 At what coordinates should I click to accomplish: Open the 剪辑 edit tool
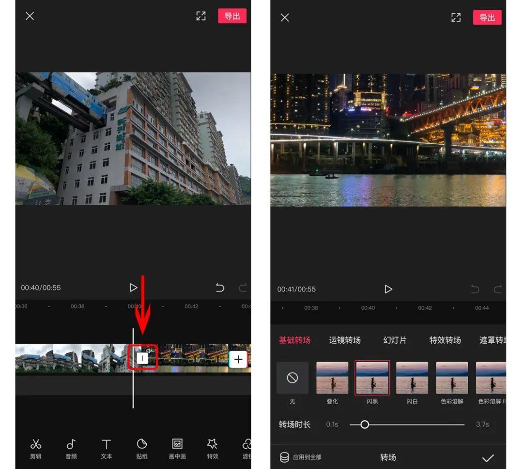tap(36, 449)
